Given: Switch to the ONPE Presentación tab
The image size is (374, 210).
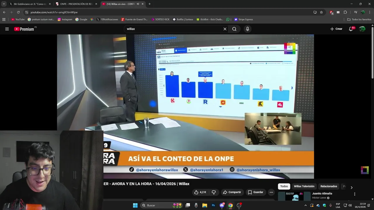Looking at the screenshot, I should click(x=76, y=4).
